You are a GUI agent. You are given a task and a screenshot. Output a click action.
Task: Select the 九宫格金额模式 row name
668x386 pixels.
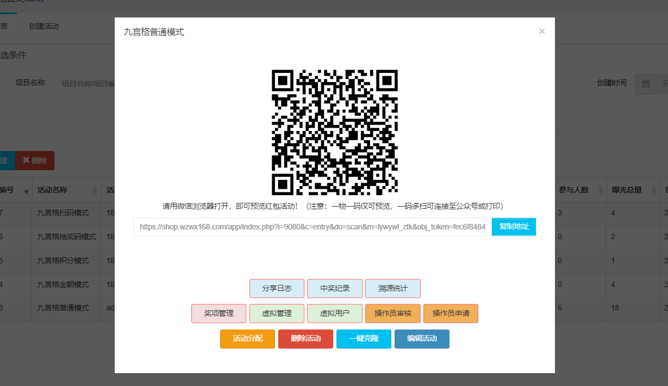point(63,284)
